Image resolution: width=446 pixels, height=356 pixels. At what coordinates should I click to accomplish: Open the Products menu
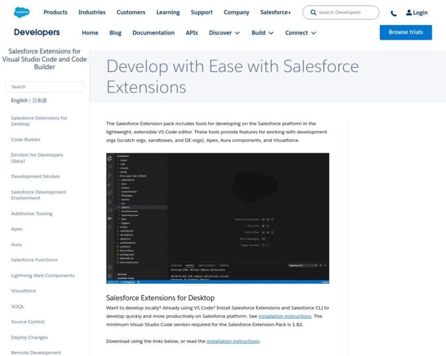tap(55, 12)
